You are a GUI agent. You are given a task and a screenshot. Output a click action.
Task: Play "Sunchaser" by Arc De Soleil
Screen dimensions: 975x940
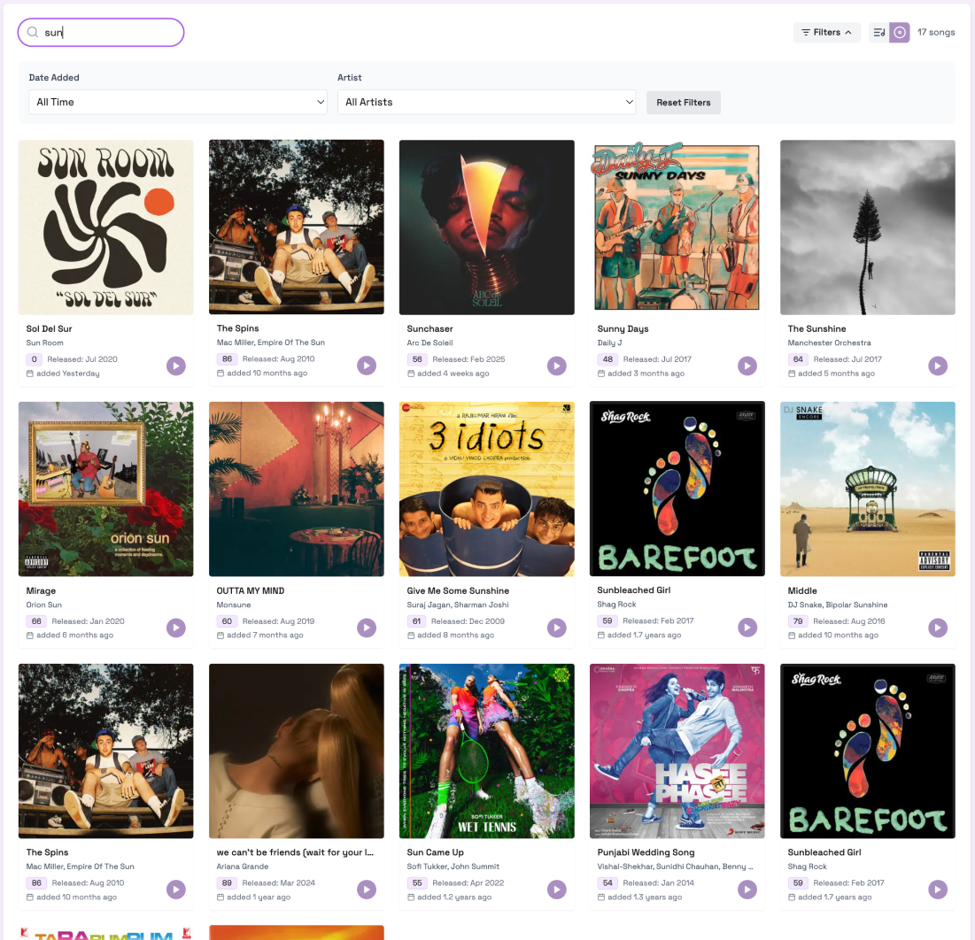557,366
